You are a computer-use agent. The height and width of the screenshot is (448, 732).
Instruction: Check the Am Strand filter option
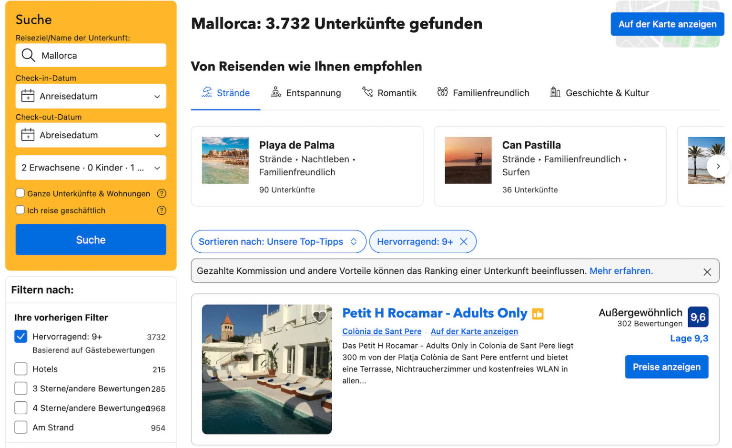pyautogui.click(x=20, y=427)
